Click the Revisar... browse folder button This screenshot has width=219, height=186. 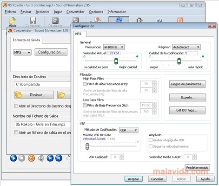click(x=34, y=95)
